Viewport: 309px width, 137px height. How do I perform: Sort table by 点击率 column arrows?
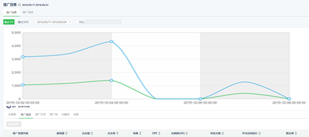pos(117,133)
